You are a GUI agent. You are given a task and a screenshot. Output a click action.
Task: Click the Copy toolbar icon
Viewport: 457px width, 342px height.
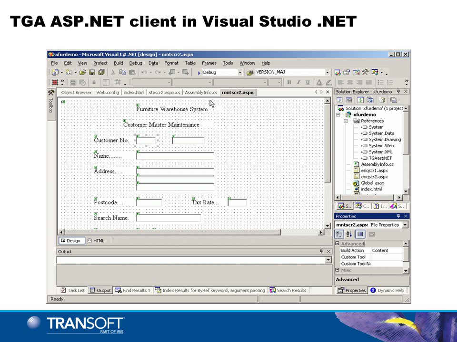coord(122,72)
